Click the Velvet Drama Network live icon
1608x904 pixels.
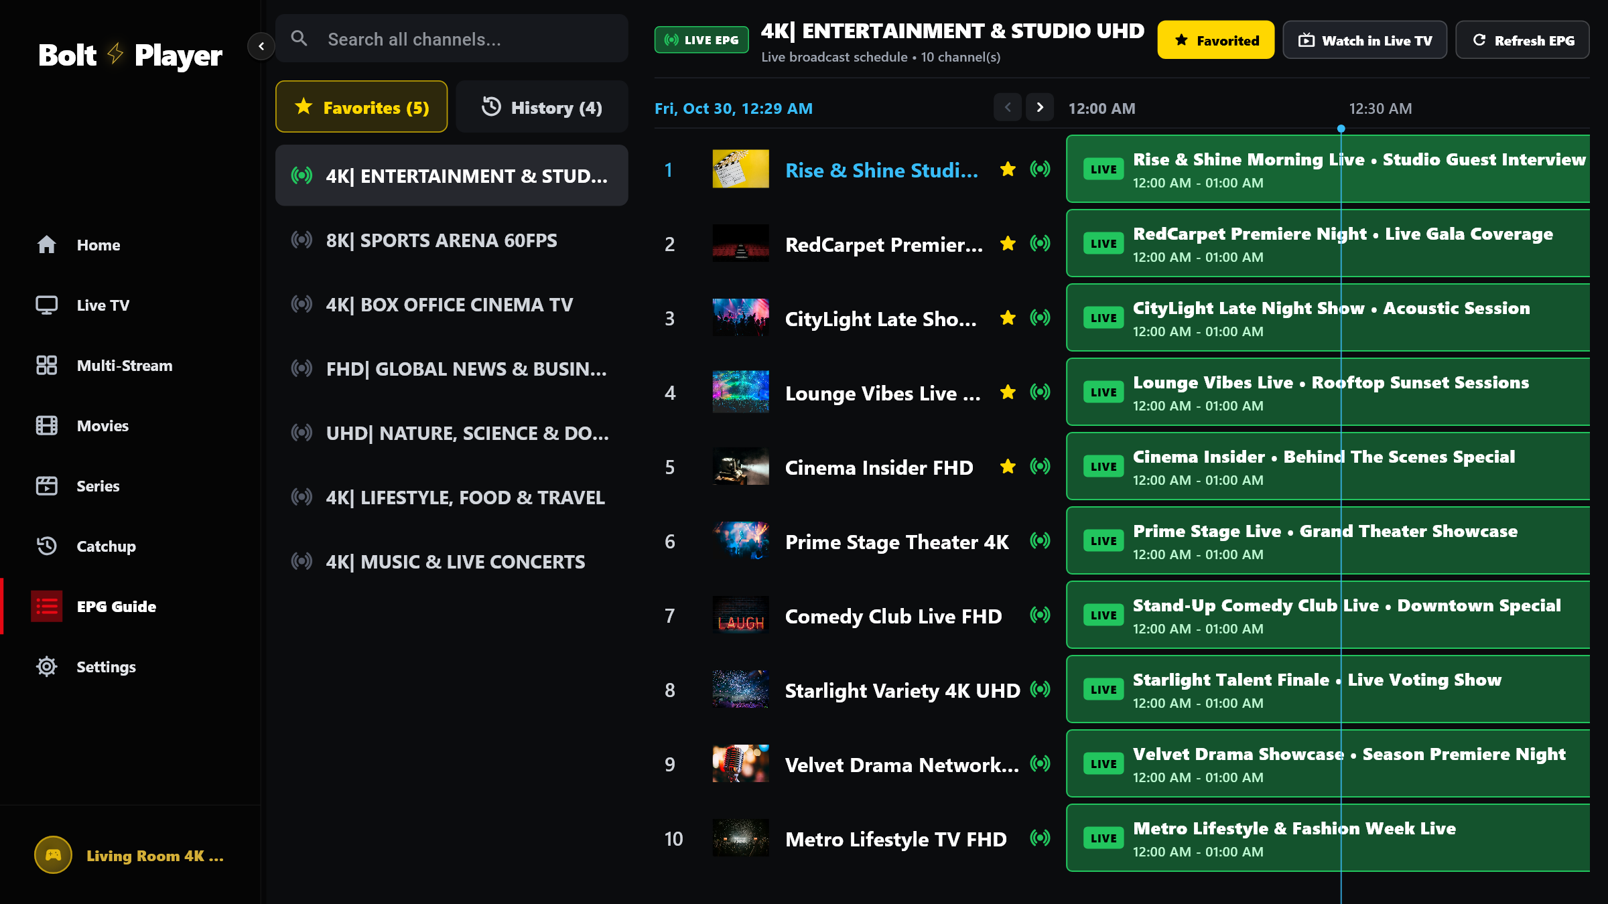coord(1040,763)
